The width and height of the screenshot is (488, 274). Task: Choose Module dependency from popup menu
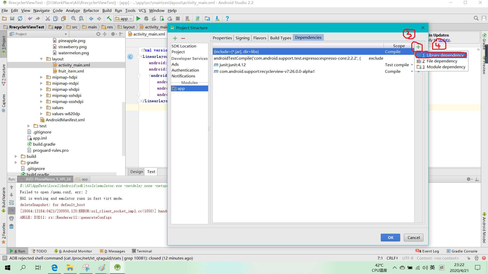click(441, 67)
